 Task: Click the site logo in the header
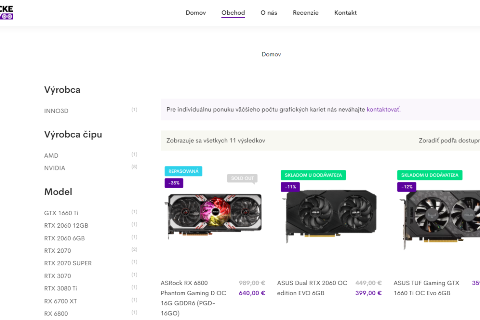point(6,13)
